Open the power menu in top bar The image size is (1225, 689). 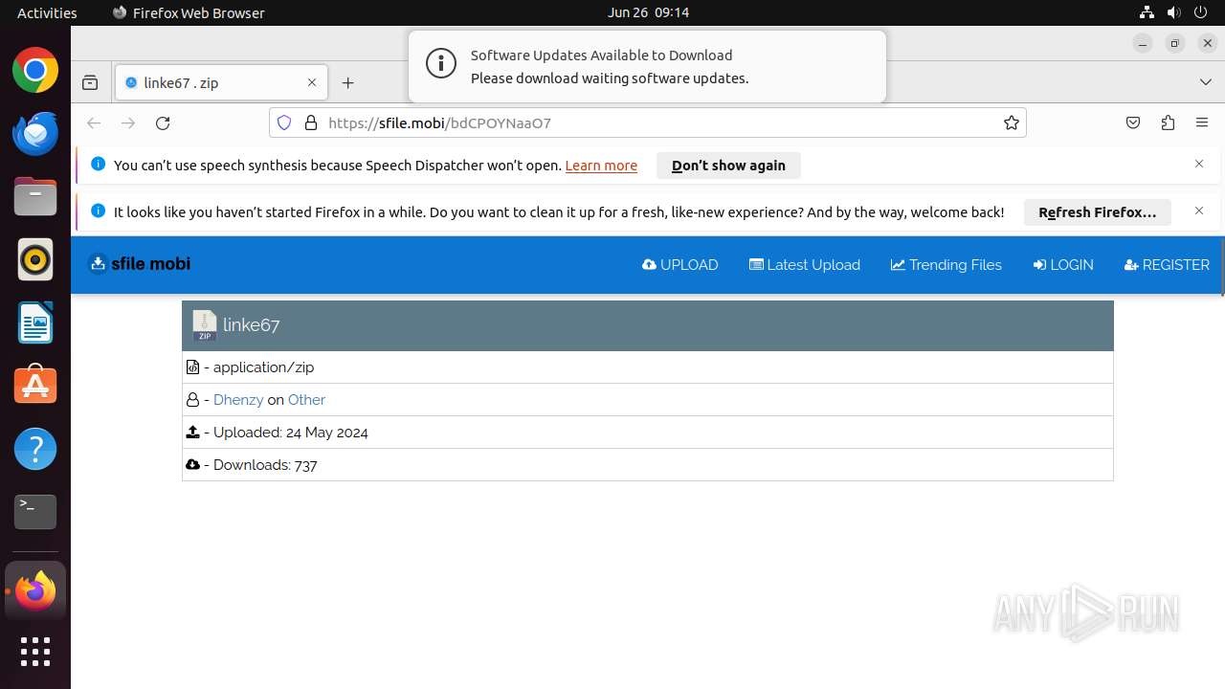click(1200, 12)
